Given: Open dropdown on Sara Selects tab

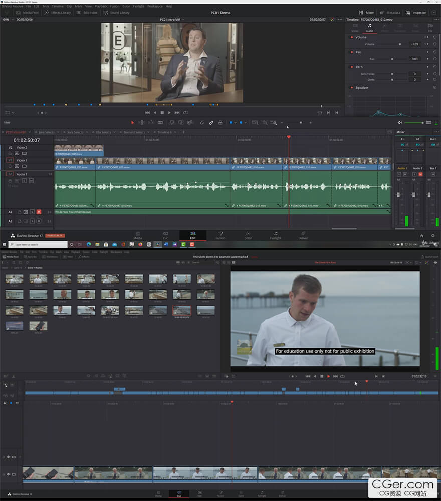Looking at the screenshot, I should [x=87, y=132].
